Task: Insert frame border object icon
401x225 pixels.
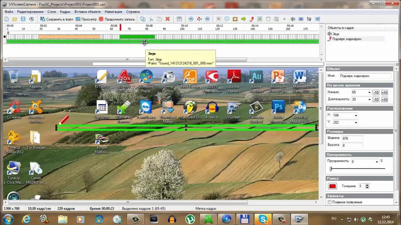Action: [235, 19]
